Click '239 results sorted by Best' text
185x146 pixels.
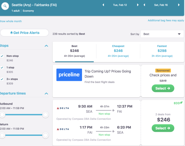pyautogui.click(x=69, y=34)
